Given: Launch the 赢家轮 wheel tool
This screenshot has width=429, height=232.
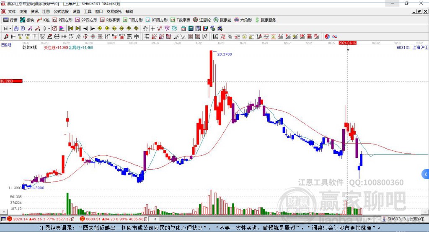Looking at the screenshot, I should [222, 20].
